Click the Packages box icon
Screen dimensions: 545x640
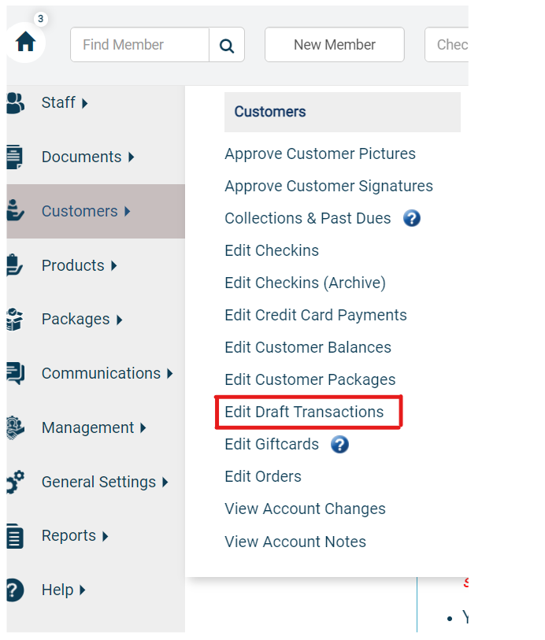click(x=15, y=319)
